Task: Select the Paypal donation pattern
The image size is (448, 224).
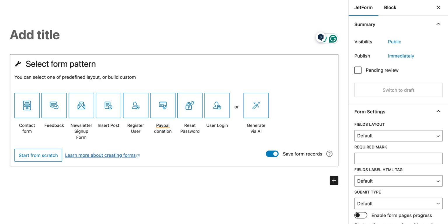Action: coord(163,105)
